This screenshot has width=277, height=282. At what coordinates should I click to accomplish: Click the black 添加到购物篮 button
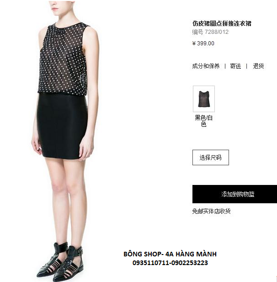point(234,194)
